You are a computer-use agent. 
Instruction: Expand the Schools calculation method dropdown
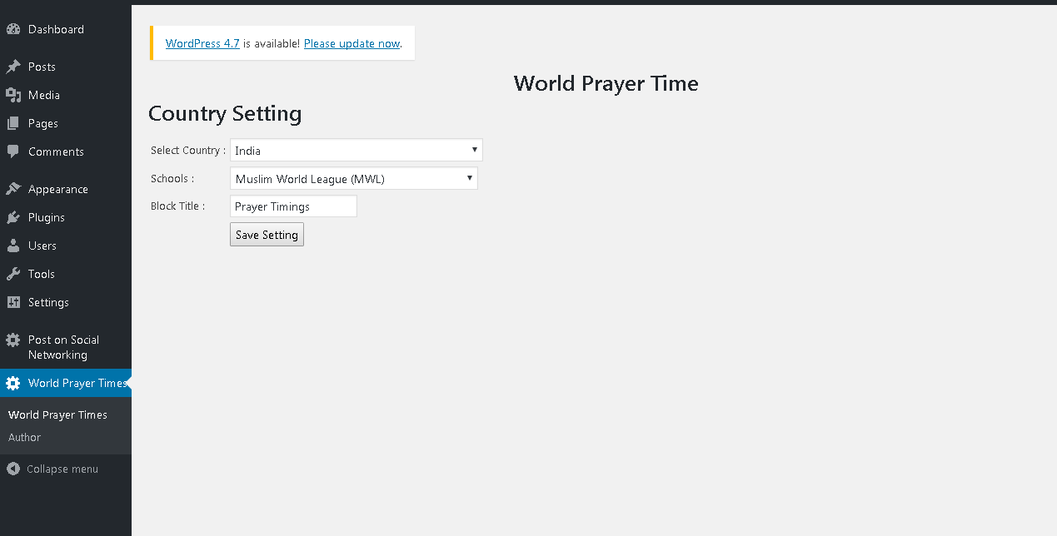coord(353,179)
